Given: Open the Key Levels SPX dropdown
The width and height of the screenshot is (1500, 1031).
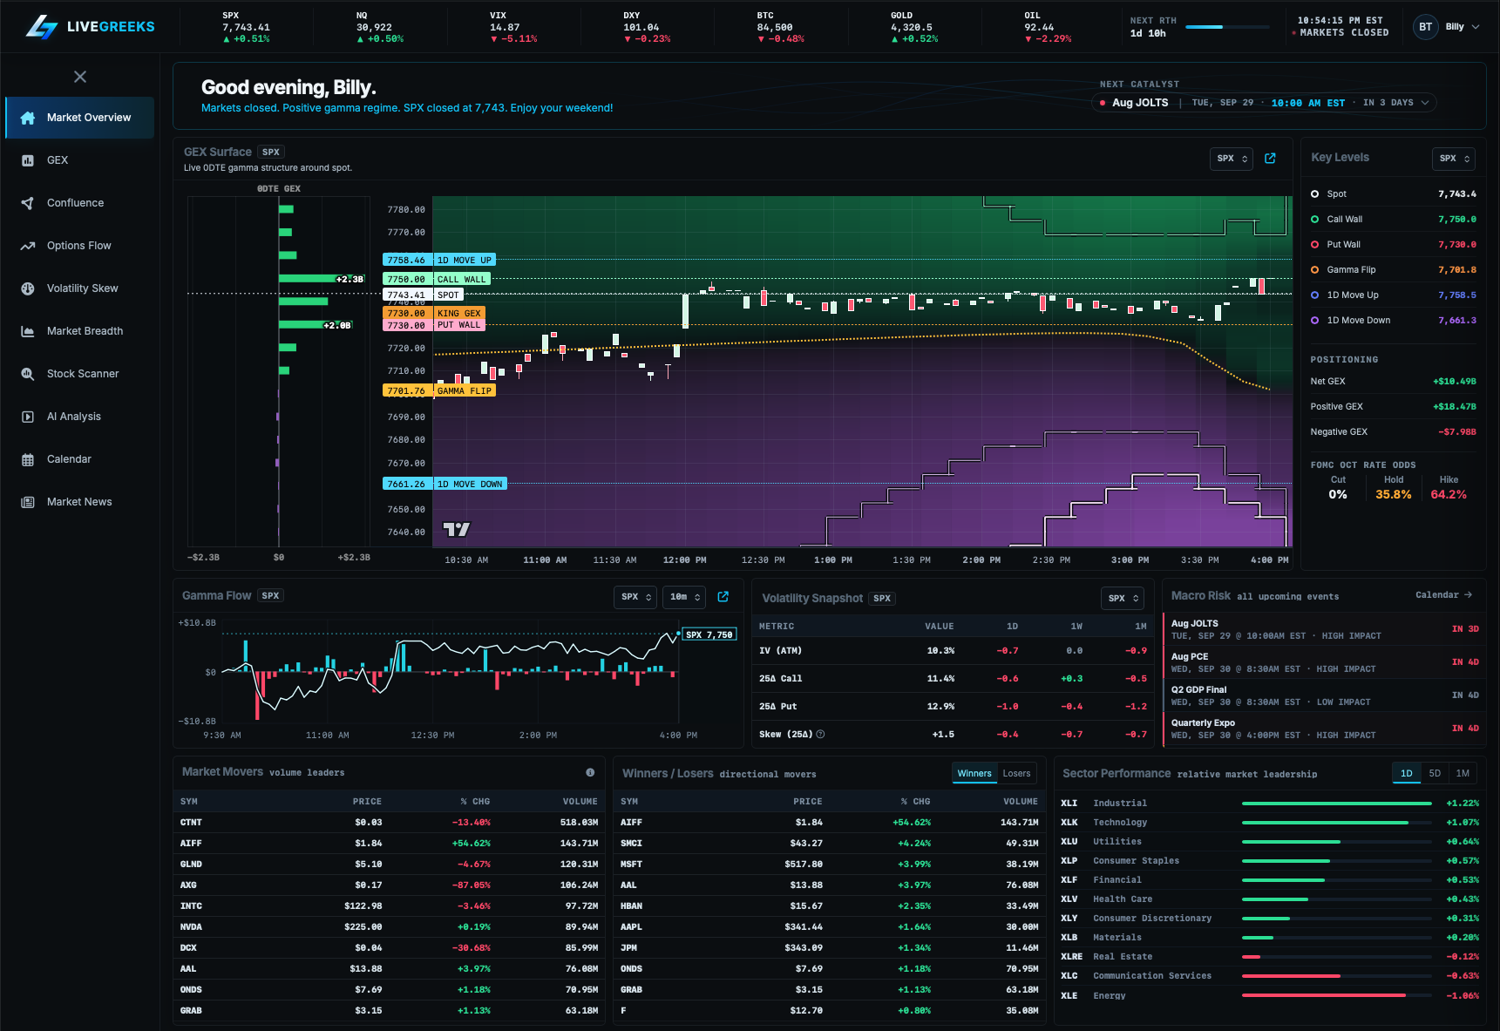Looking at the screenshot, I should point(1455,159).
